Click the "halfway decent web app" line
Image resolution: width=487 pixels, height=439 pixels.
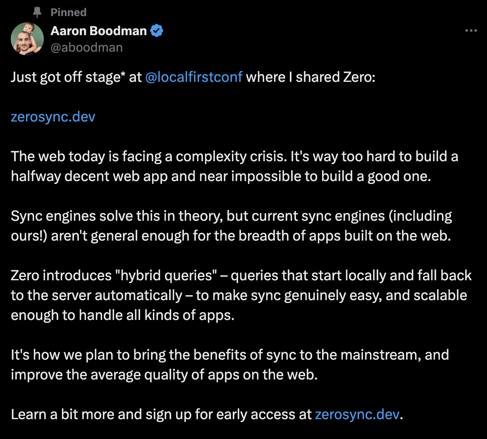tap(221, 177)
